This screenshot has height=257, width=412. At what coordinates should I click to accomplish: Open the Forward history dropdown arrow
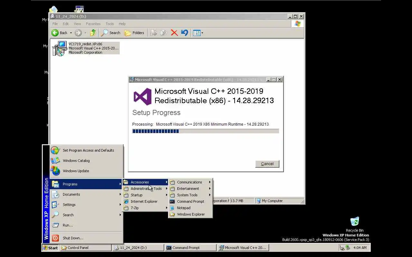click(85, 33)
